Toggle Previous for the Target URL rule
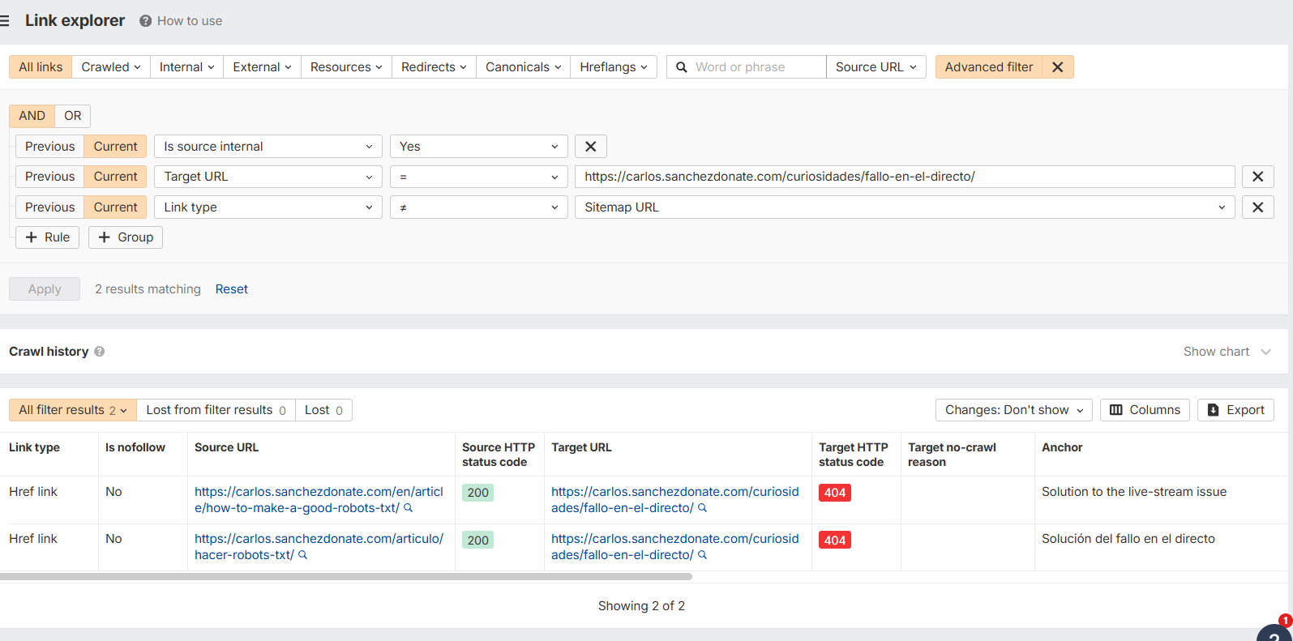This screenshot has width=1293, height=641. click(x=49, y=177)
